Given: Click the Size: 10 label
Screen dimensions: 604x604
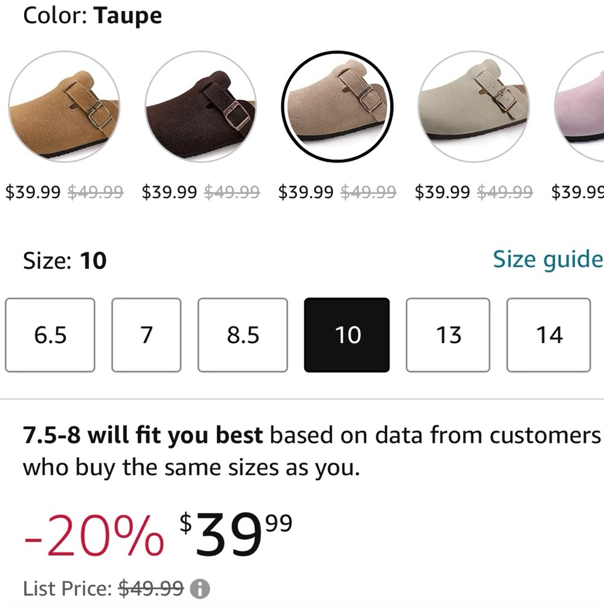Looking at the screenshot, I should tap(63, 260).
